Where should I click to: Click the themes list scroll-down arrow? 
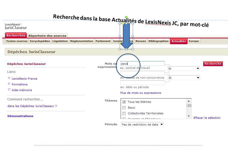[189, 116]
